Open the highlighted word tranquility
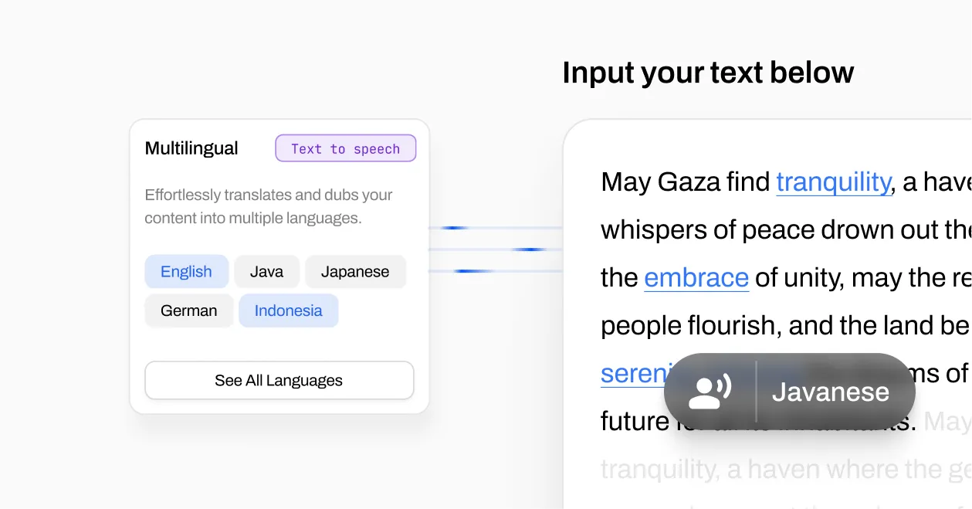The height and width of the screenshot is (509, 972). pyautogui.click(x=833, y=182)
